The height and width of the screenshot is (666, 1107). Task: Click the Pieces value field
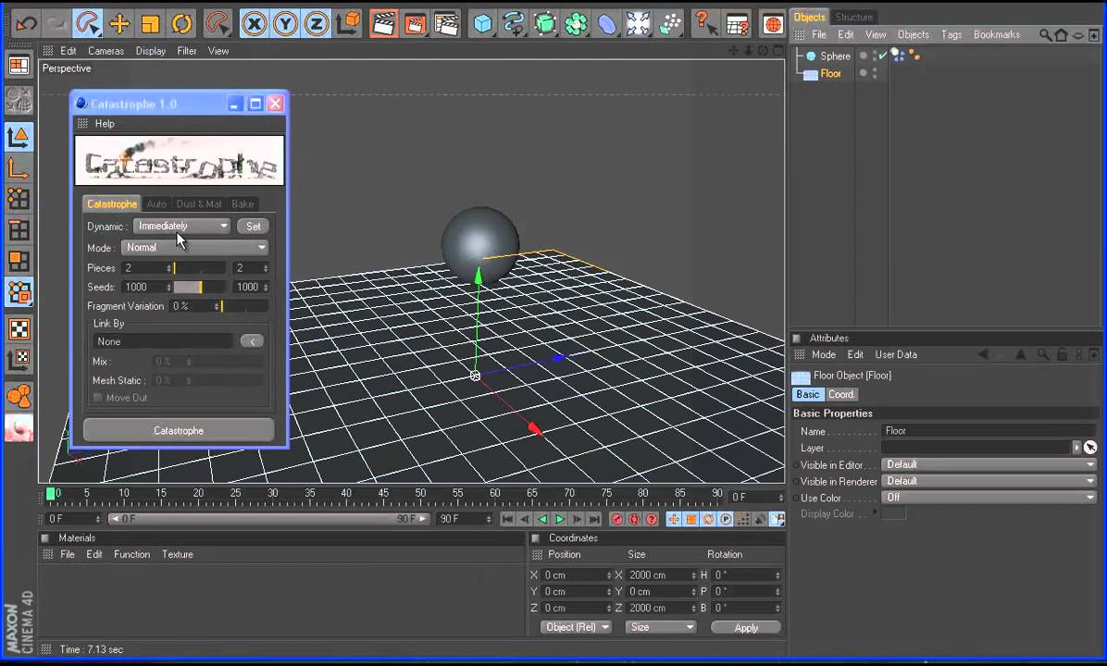coord(146,268)
